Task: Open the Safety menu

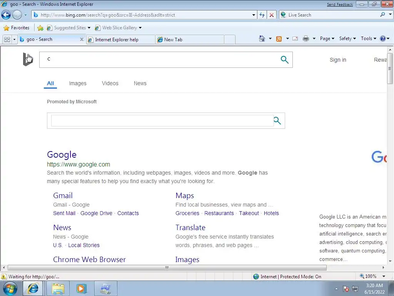Action: coord(347,39)
